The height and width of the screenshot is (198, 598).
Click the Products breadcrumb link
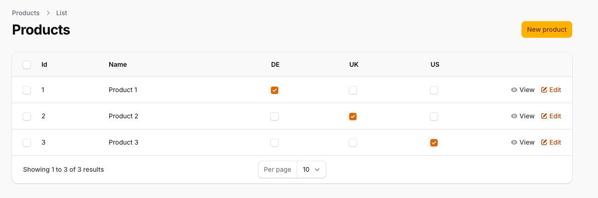click(26, 13)
